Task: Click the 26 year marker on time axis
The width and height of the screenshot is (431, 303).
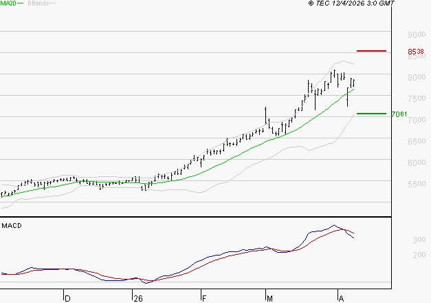Action: coord(138,299)
